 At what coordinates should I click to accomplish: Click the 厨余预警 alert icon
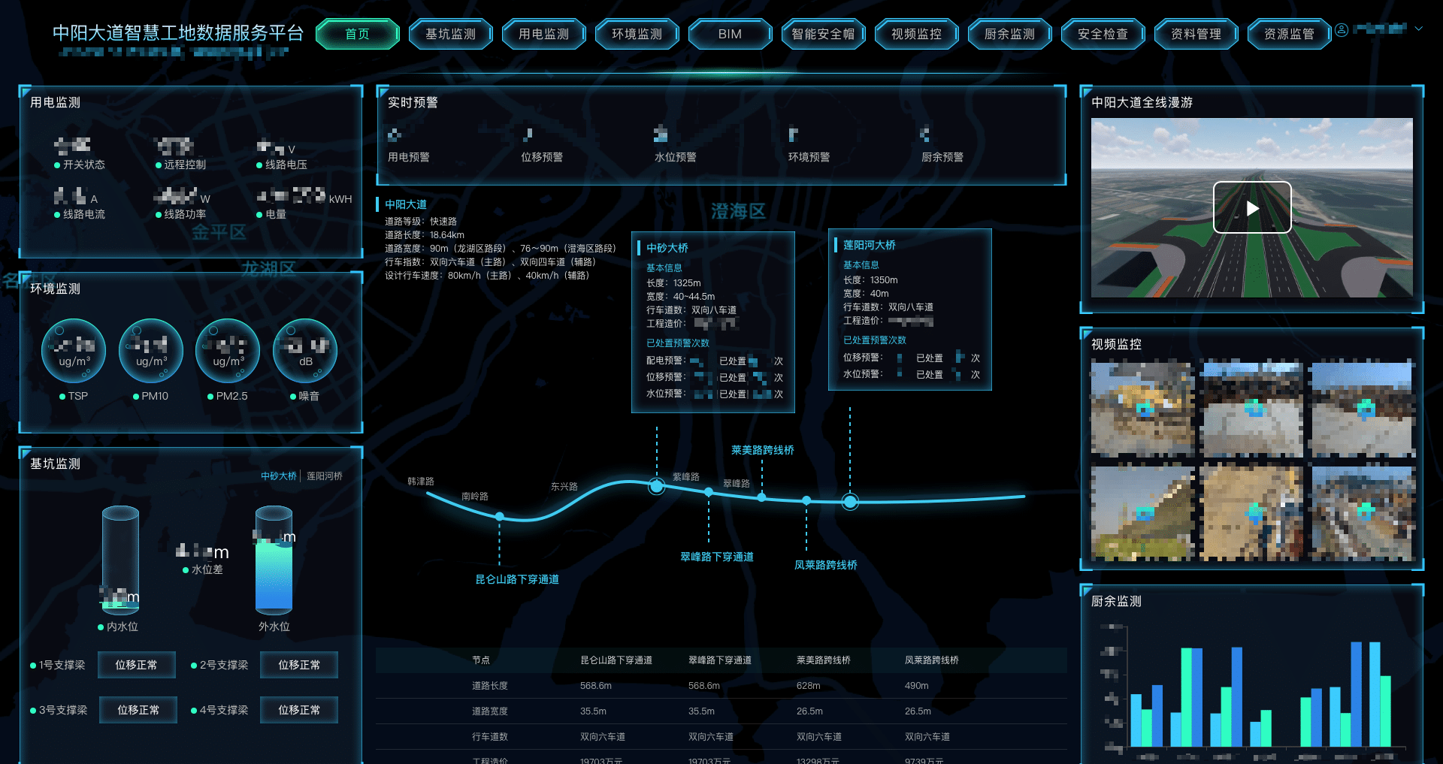pos(925,134)
